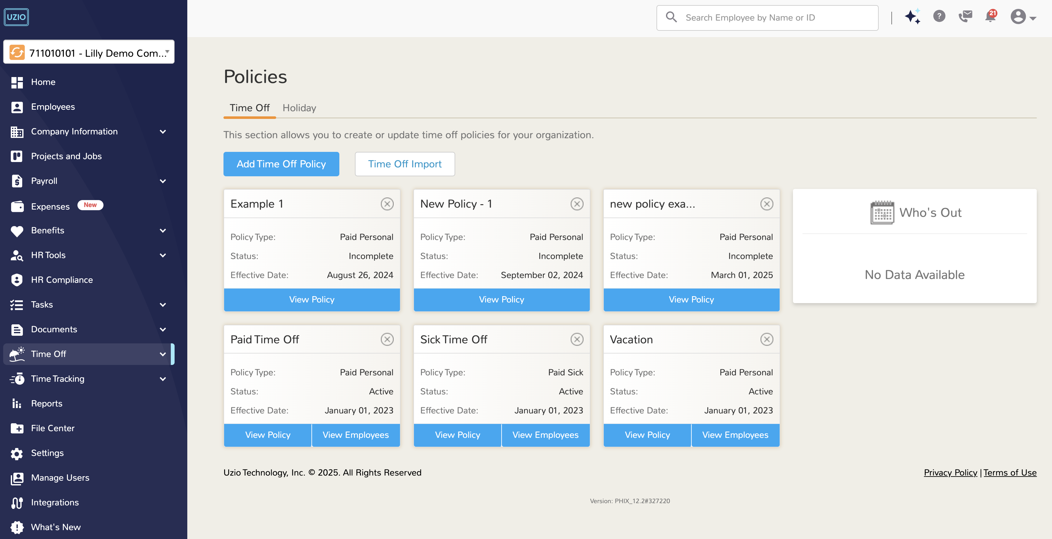This screenshot has height=539, width=1052.
Task: Click Add Time Off Policy button
Action: [281, 164]
